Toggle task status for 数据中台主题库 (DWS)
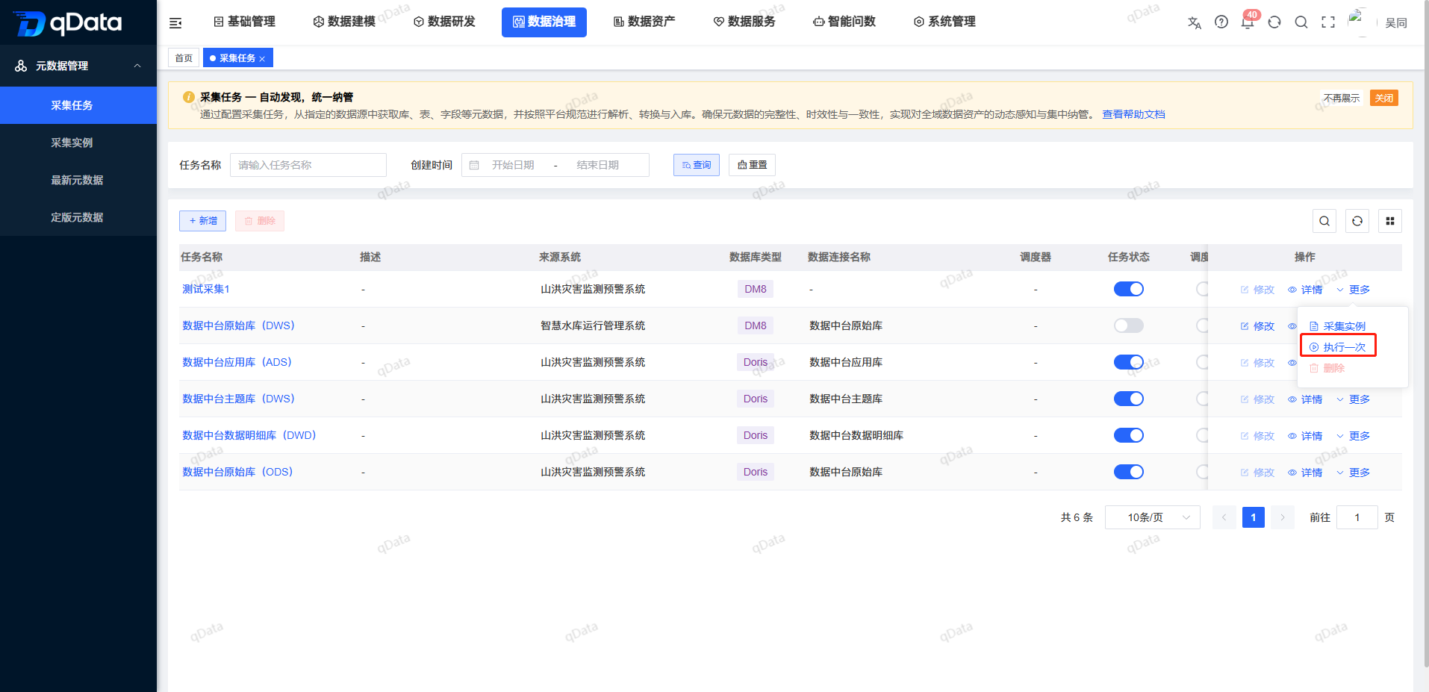This screenshot has height=692, width=1429. pyautogui.click(x=1128, y=399)
